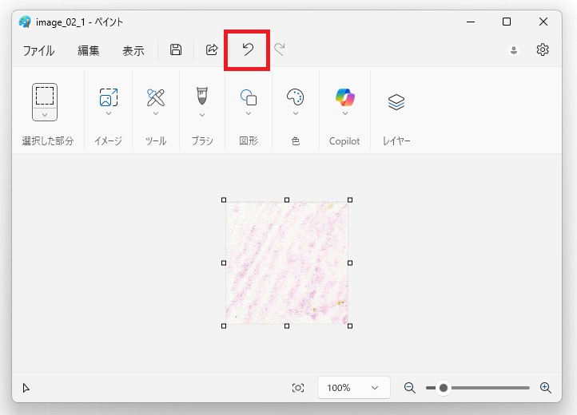577x415 pixels.
Task: Close the Paint window
Action: 543,22
